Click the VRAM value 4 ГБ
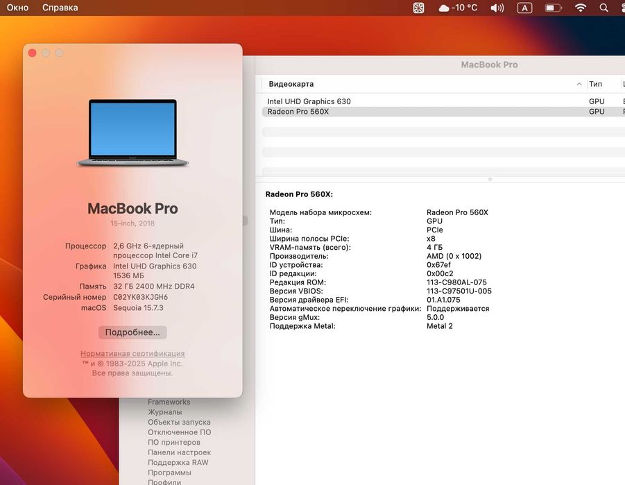Viewport: 625px width, 485px height. pyautogui.click(x=434, y=247)
